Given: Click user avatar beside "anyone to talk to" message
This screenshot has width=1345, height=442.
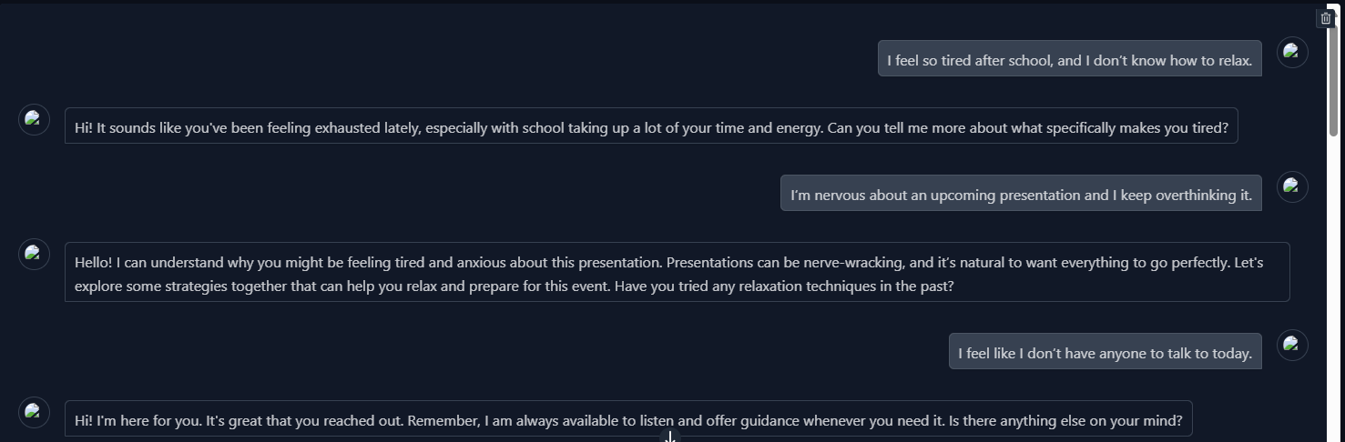Looking at the screenshot, I should [1292, 345].
